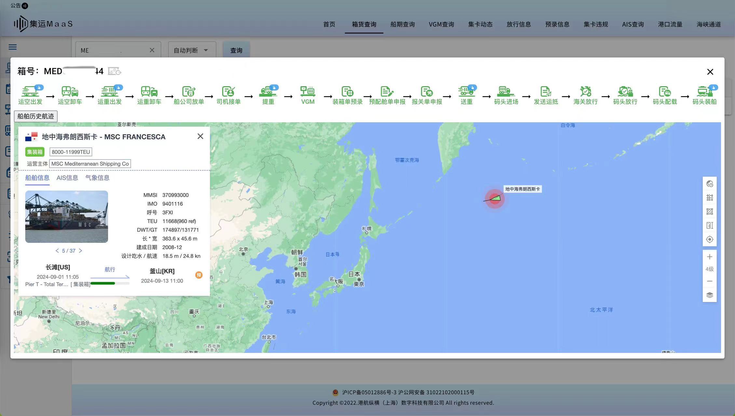The image size is (735, 416).
Task: Click the 查询 search button
Action: click(236, 50)
